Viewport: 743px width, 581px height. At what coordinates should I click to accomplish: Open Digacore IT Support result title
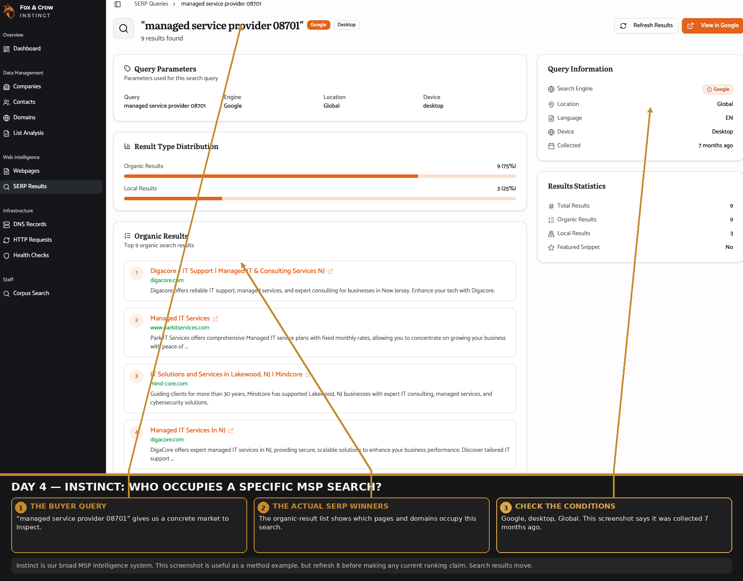tap(237, 271)
